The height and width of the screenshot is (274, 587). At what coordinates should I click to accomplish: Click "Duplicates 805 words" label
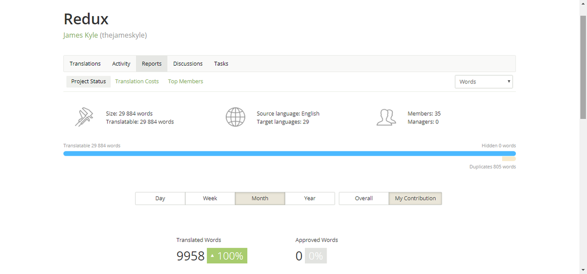pyautogui.click(x=493, y=167)
